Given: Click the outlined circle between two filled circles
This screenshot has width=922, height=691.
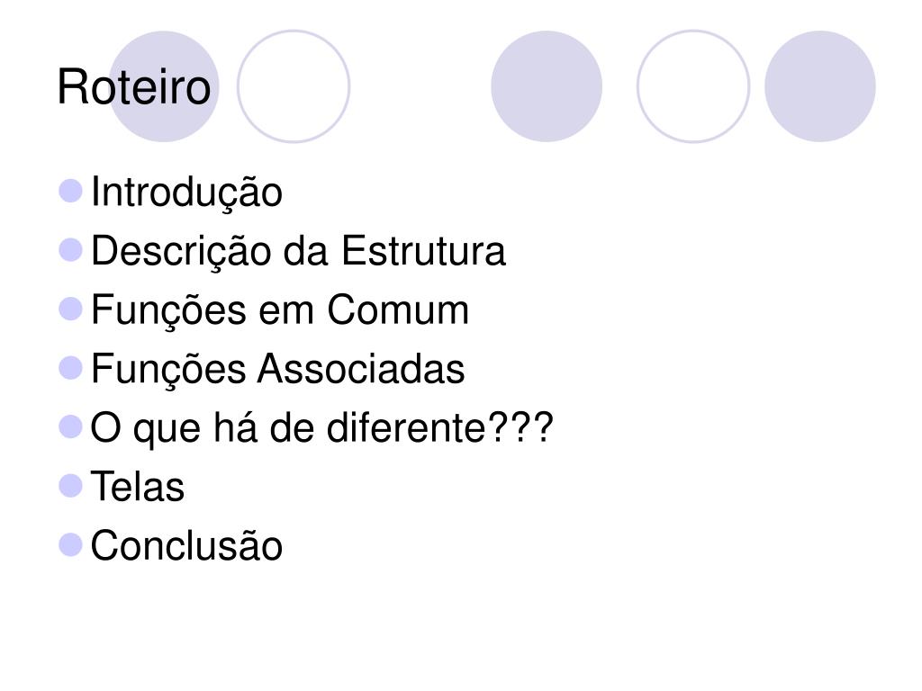Looking at the screenshot, I should tap(693, 86).
